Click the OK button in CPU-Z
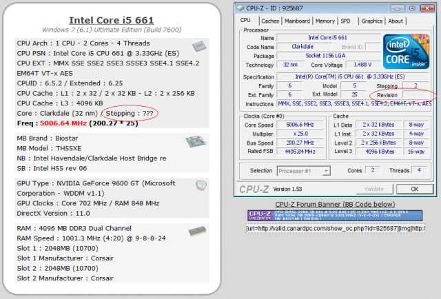Image resolution: width=441 pixels, height=299 pixels. 415,189
